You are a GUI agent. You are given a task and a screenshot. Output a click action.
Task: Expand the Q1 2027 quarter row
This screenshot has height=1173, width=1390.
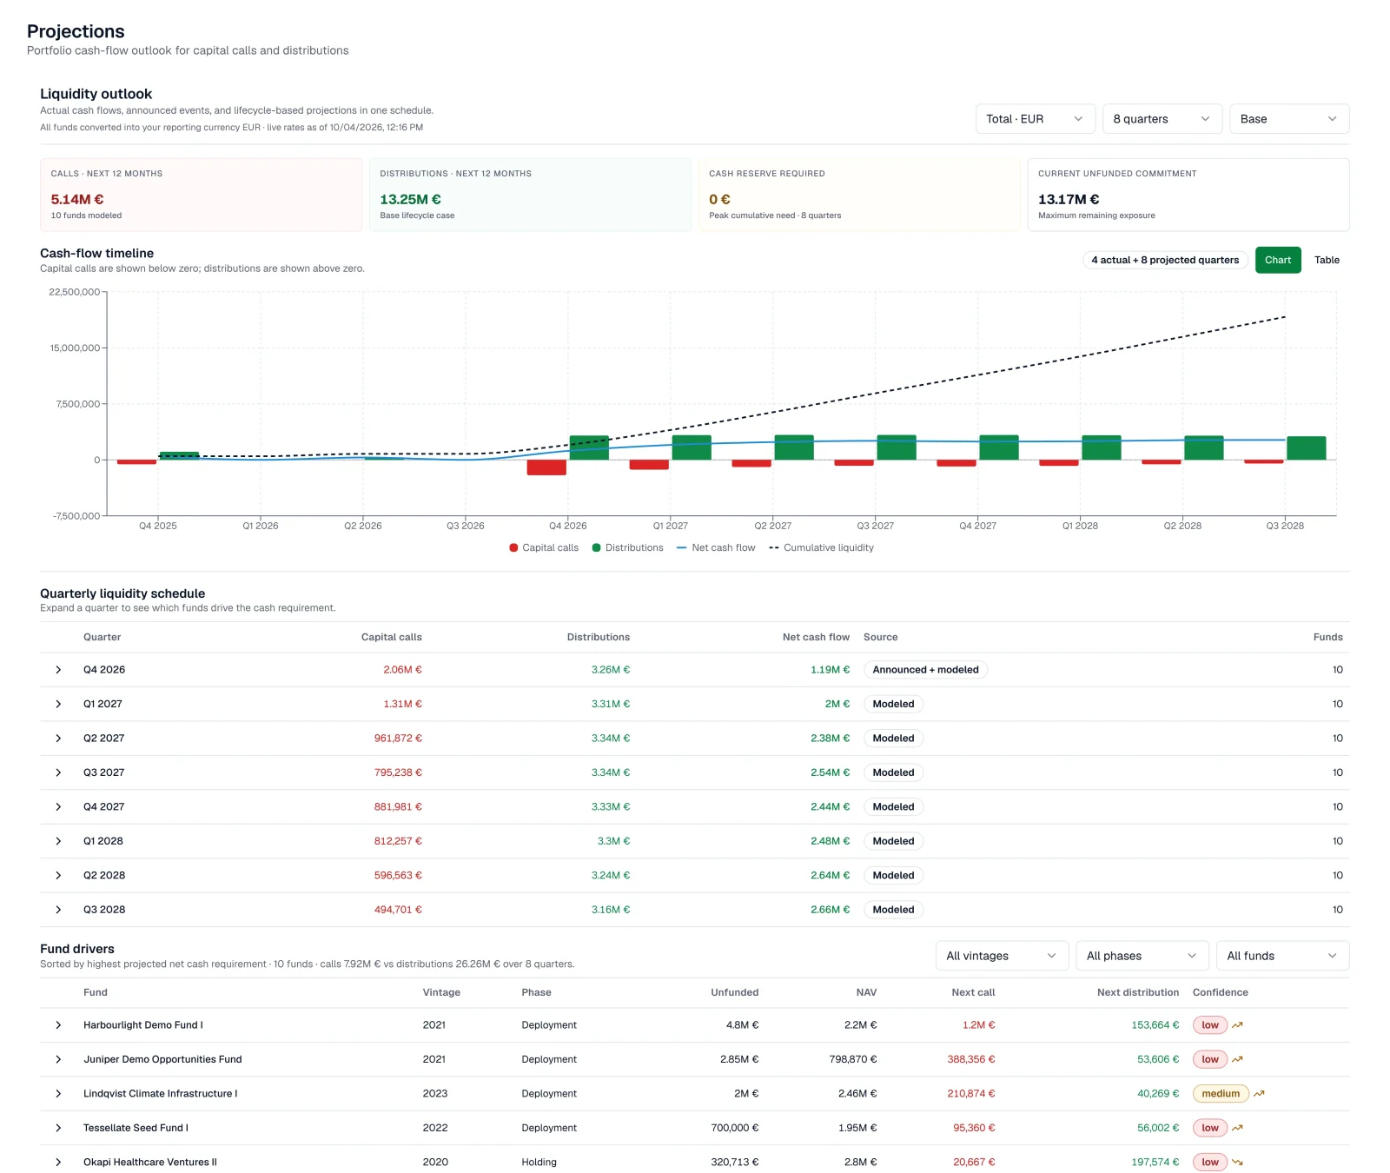[x=58, y=704]
